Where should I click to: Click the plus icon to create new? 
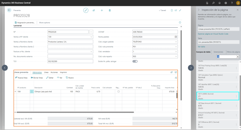pyautogui.click(x=102, y=10)
